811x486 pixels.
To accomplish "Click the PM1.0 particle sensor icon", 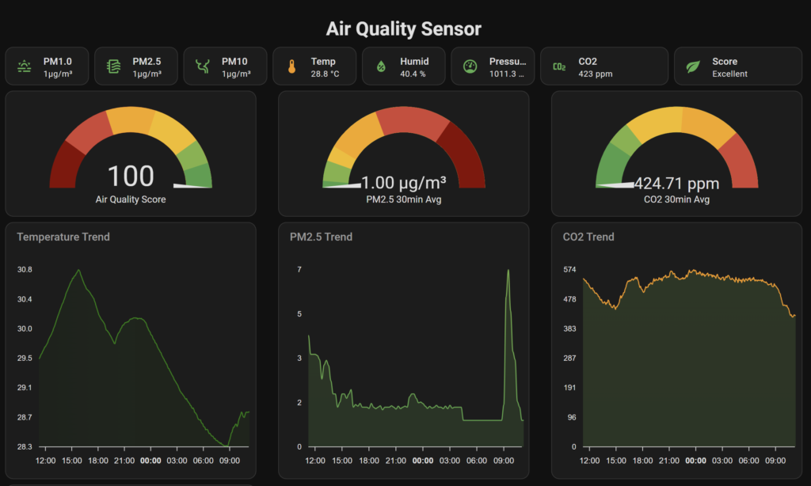I will pos(25,66).
